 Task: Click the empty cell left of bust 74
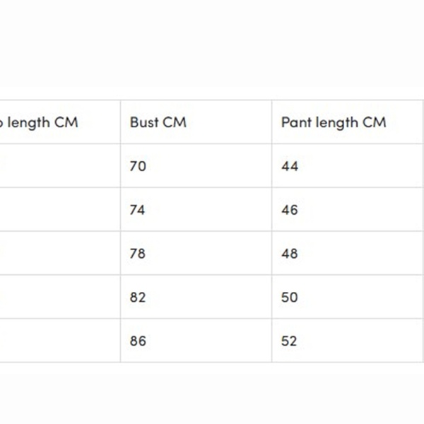(x=60, y=210)
